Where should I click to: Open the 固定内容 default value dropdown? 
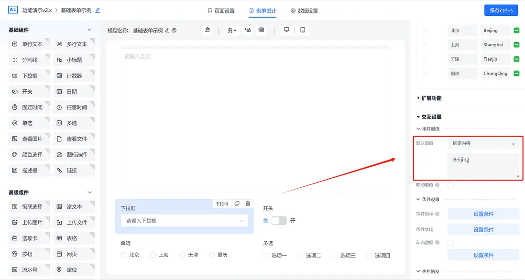click(484, 143)
